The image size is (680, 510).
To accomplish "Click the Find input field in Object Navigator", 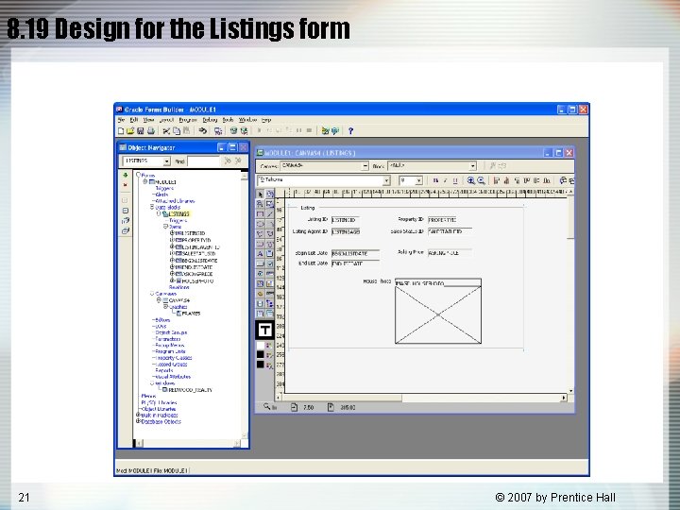I will (x=204, y=161).
